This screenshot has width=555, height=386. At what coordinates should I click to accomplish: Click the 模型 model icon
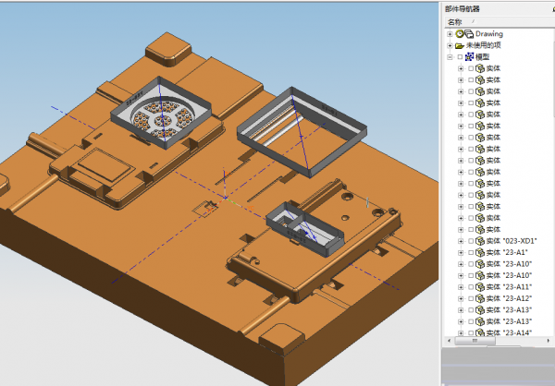(x=469, y=56)
